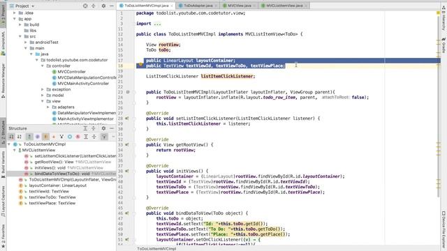This screenshot has height=251, width=447.
Task: Toggle show lambdas pink icon in Structure toolbar
Action: tap(78, 137)
